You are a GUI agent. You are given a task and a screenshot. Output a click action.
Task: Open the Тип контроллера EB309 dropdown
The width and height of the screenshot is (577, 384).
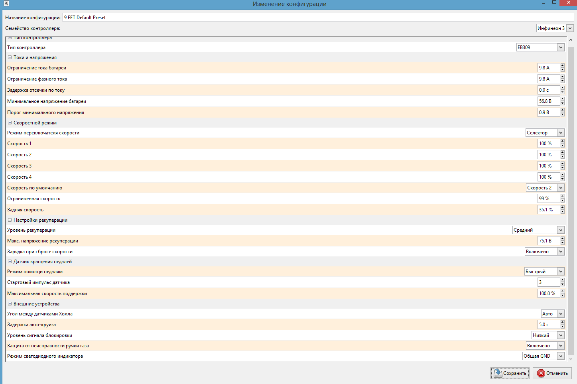pos(561,47)
